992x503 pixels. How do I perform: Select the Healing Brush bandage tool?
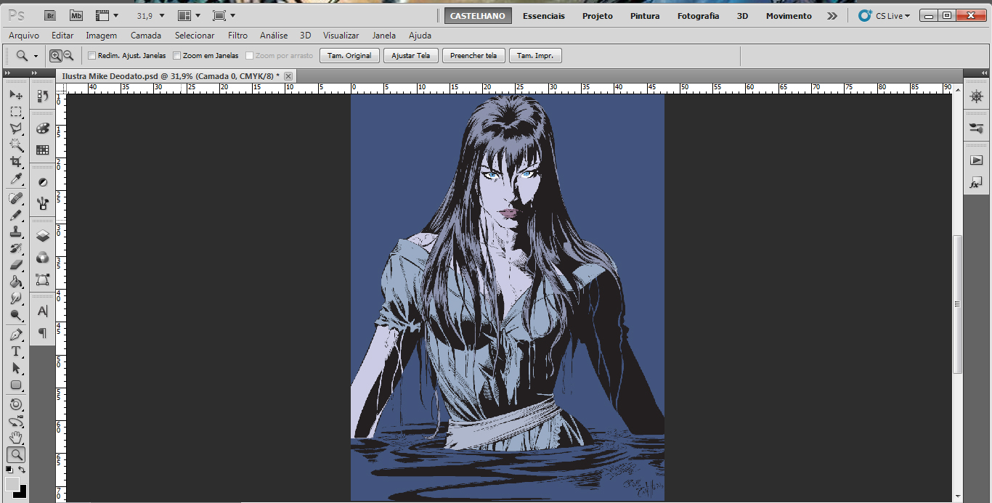pyautogui.click(x=15, y=198)
